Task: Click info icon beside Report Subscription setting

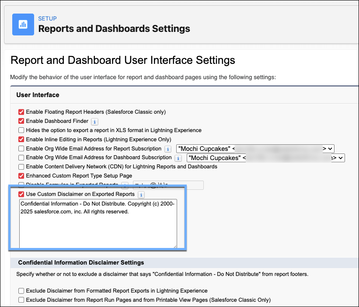Action: pos(168,149)
